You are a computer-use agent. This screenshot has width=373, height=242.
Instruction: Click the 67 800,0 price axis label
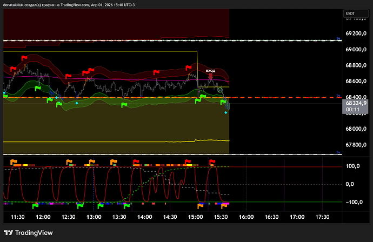(x=356, y=145)
